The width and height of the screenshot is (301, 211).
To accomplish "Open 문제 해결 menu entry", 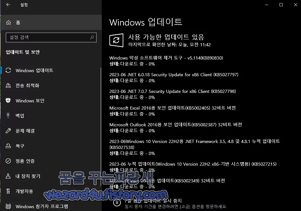I will [x=51, y=131].
